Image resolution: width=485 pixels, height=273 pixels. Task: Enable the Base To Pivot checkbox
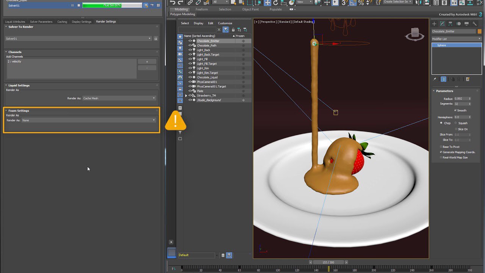point(441,147)
